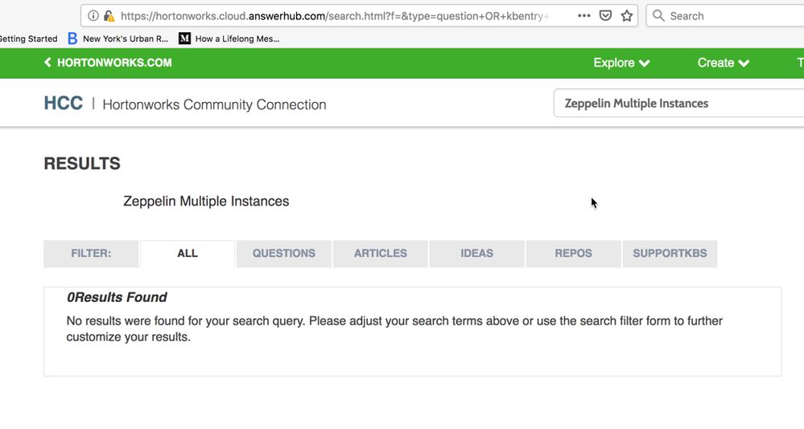Click the URL address field

pyautogui.click(x=334, y=16)
